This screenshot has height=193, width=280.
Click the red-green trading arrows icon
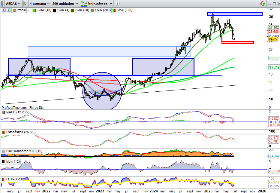pyautogui.click(x=263, y=4)
